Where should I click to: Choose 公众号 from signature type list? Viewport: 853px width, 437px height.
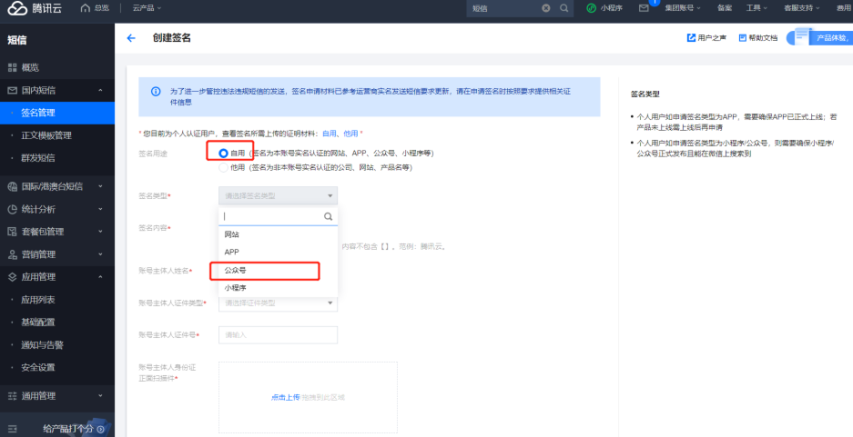(x=278, y=270)
